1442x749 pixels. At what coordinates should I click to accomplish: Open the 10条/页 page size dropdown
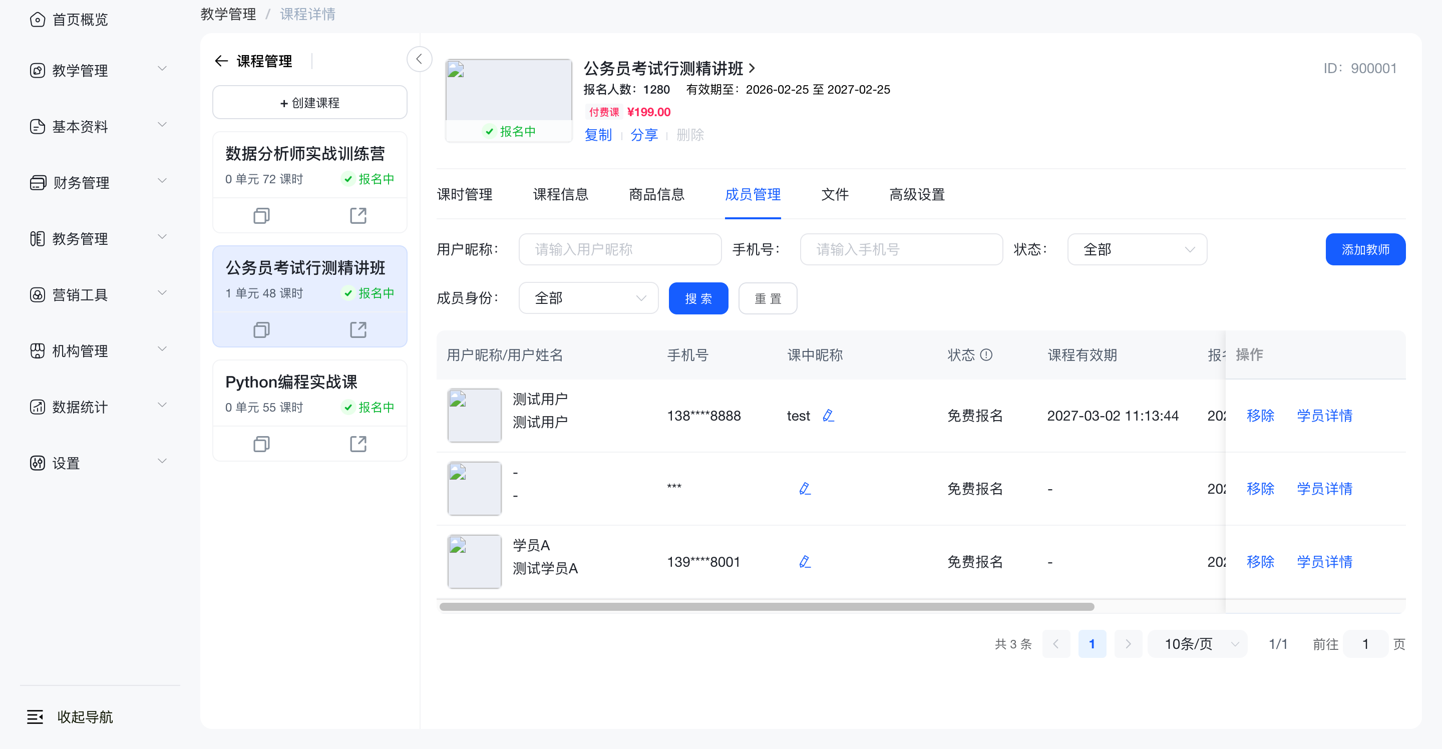tap(1197, 644)
